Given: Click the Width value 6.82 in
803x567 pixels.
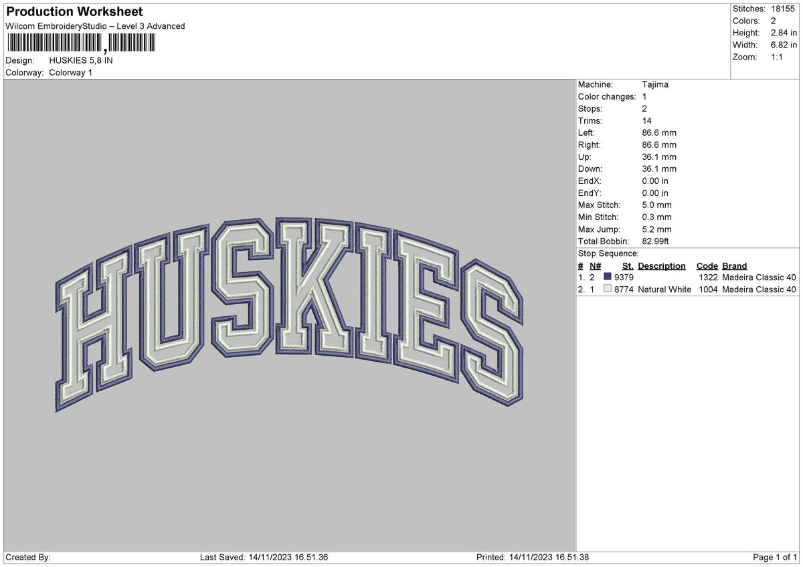Looking at the screenshot, I should pos(784,45).
